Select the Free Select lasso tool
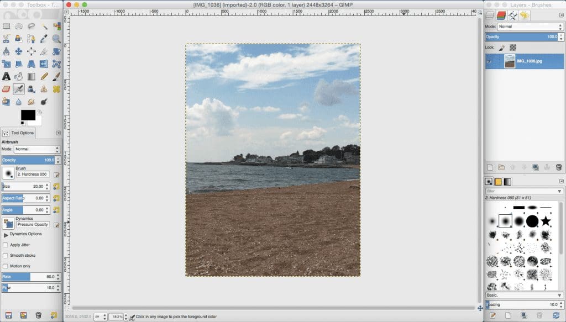The image size is (566, 322). tap(32, 27)
